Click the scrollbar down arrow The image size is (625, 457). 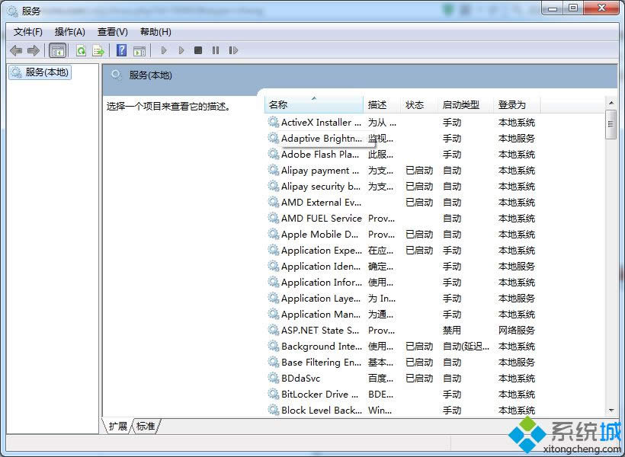point(611,411)
